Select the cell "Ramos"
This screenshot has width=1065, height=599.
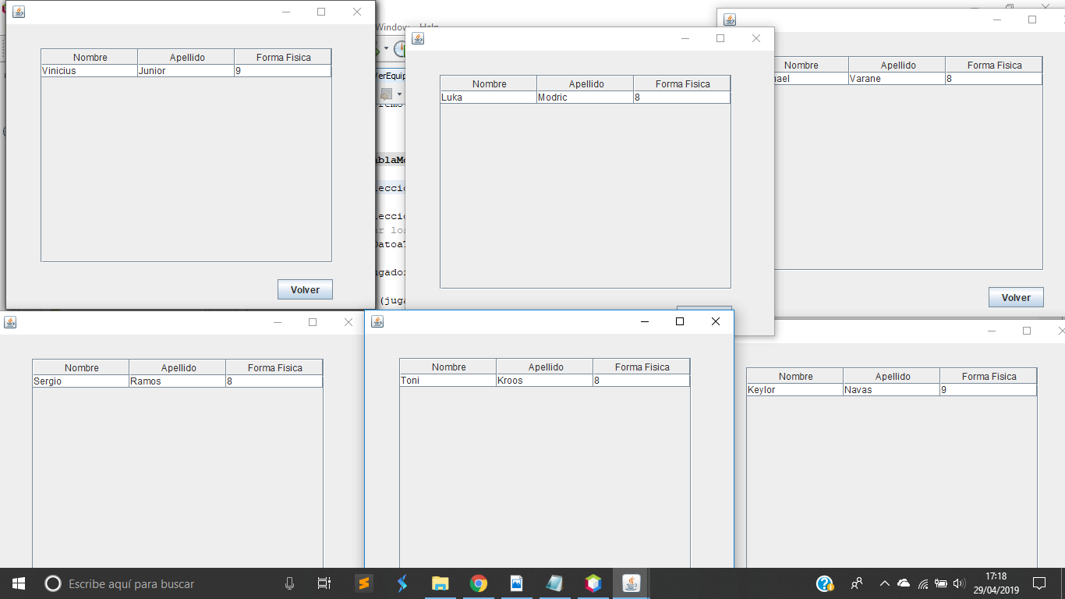178,381
